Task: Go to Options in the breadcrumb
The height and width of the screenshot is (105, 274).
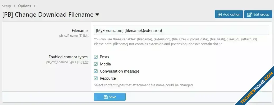Action: coord(24,6)
